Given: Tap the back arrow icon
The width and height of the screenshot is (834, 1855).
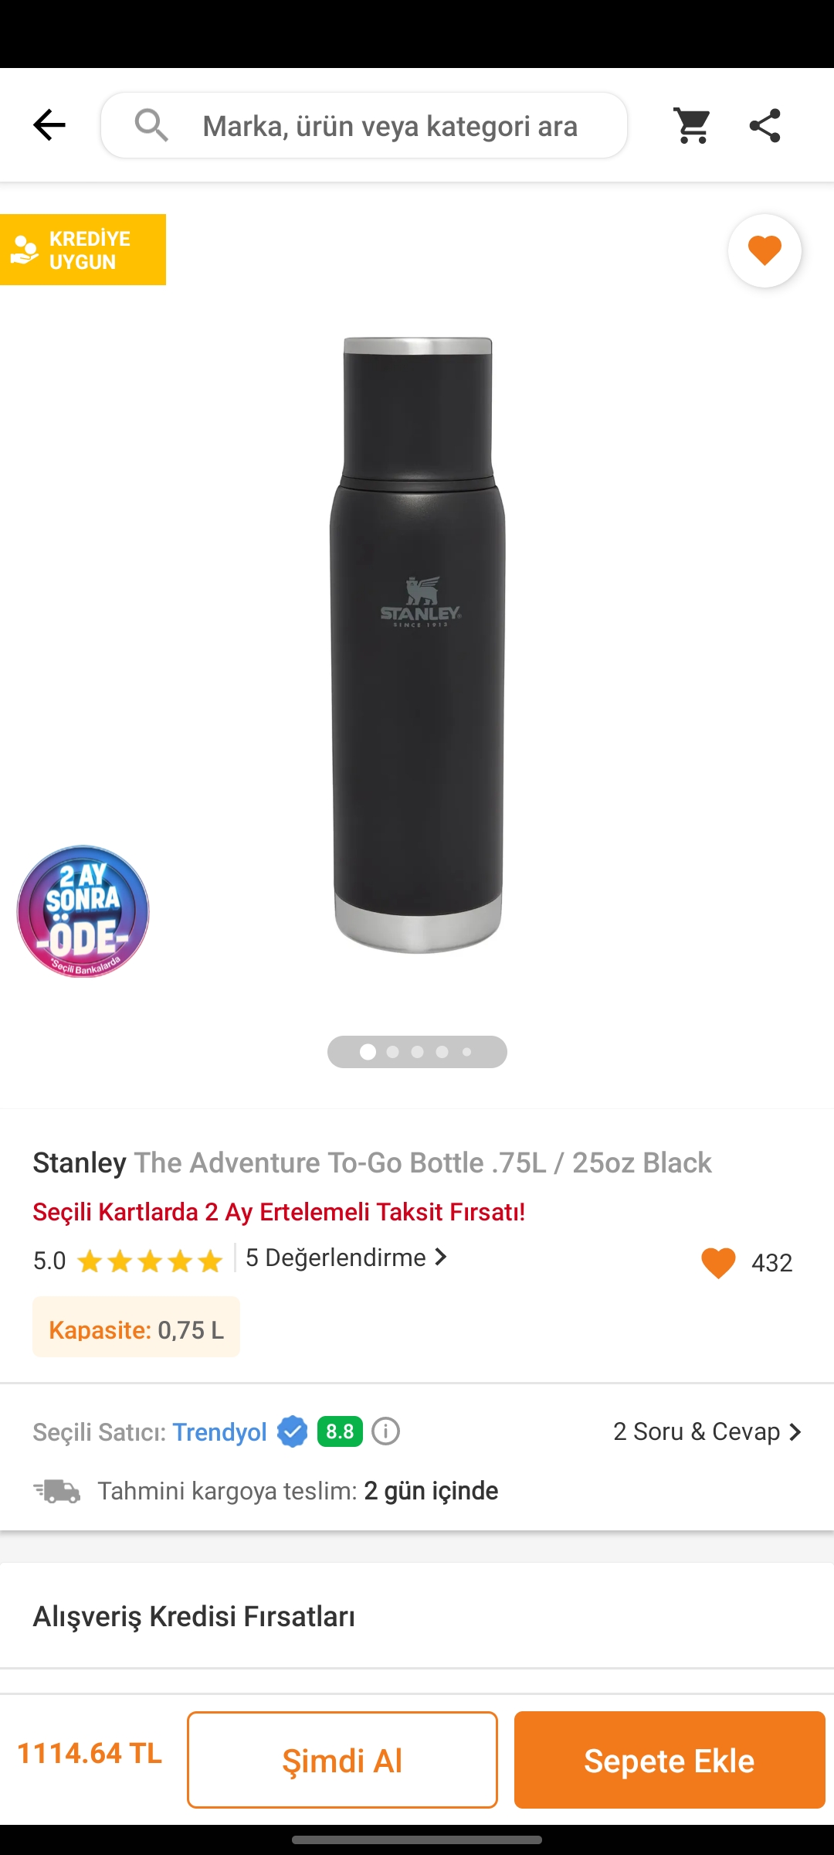Looking at the screenshot, I should (49, 125).
